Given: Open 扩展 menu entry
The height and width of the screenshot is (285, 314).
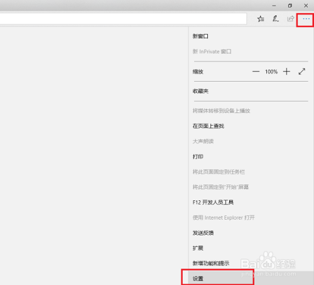Looking at the screenshot, I should click(x=198, y=248).
